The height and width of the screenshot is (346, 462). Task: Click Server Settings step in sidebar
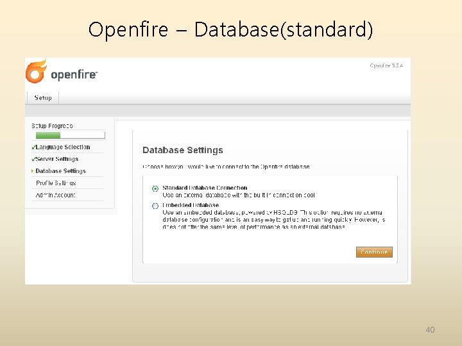57,159
